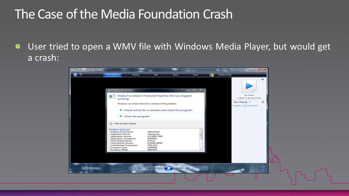The image size is (349, 196).
Task: Toggle shuffle in the player controls
Action: (135, 168)
